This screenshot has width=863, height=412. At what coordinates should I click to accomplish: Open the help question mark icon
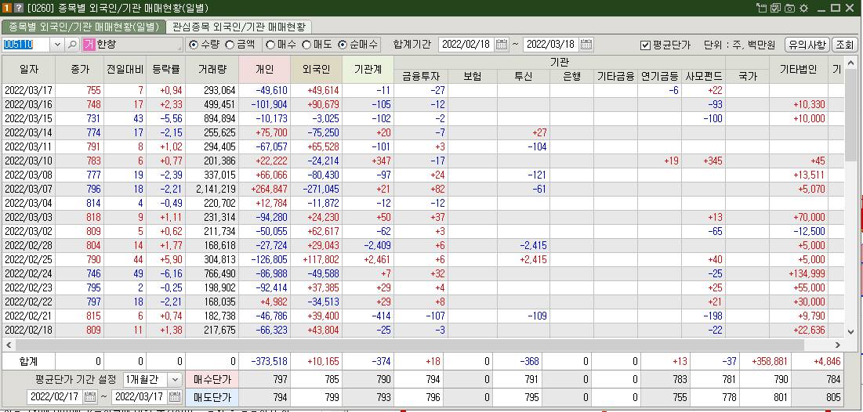[x=18, y=8]
